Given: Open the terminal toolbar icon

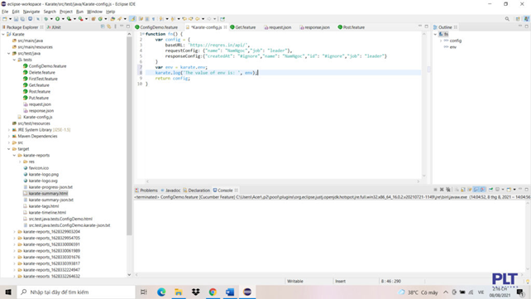Looking at the screenshot, I should coord(30,19).
